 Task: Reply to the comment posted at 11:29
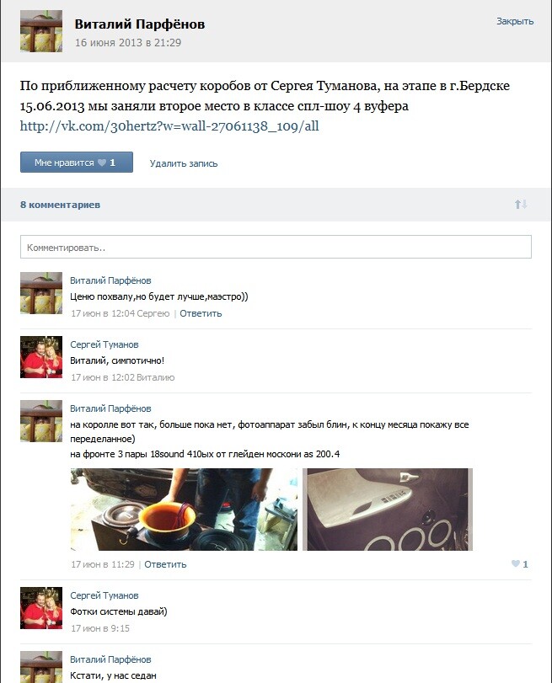(x=165, y=564)
